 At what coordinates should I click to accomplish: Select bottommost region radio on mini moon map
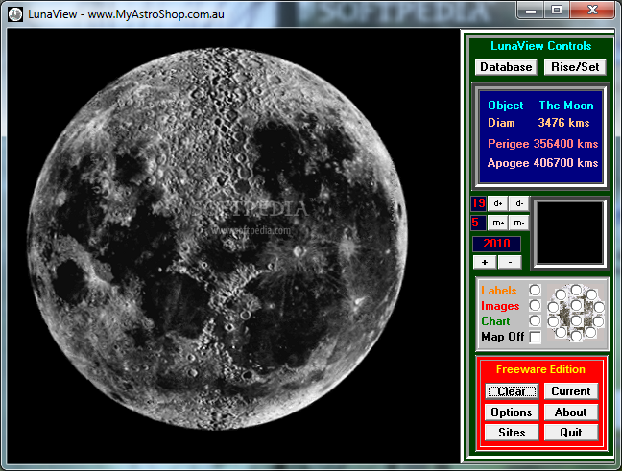click(576, 336)
